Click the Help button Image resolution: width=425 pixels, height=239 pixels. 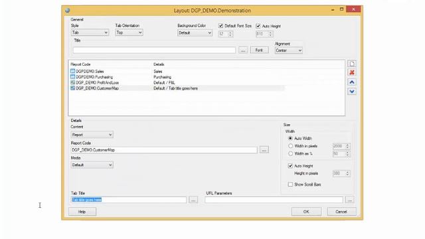click(x=82, y=212)
